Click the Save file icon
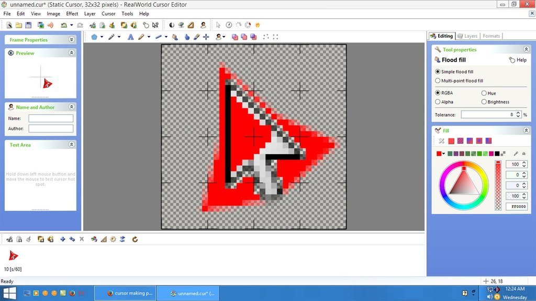Image resolution: width=536 pixels, height=301 pixels. coord(29,25)
